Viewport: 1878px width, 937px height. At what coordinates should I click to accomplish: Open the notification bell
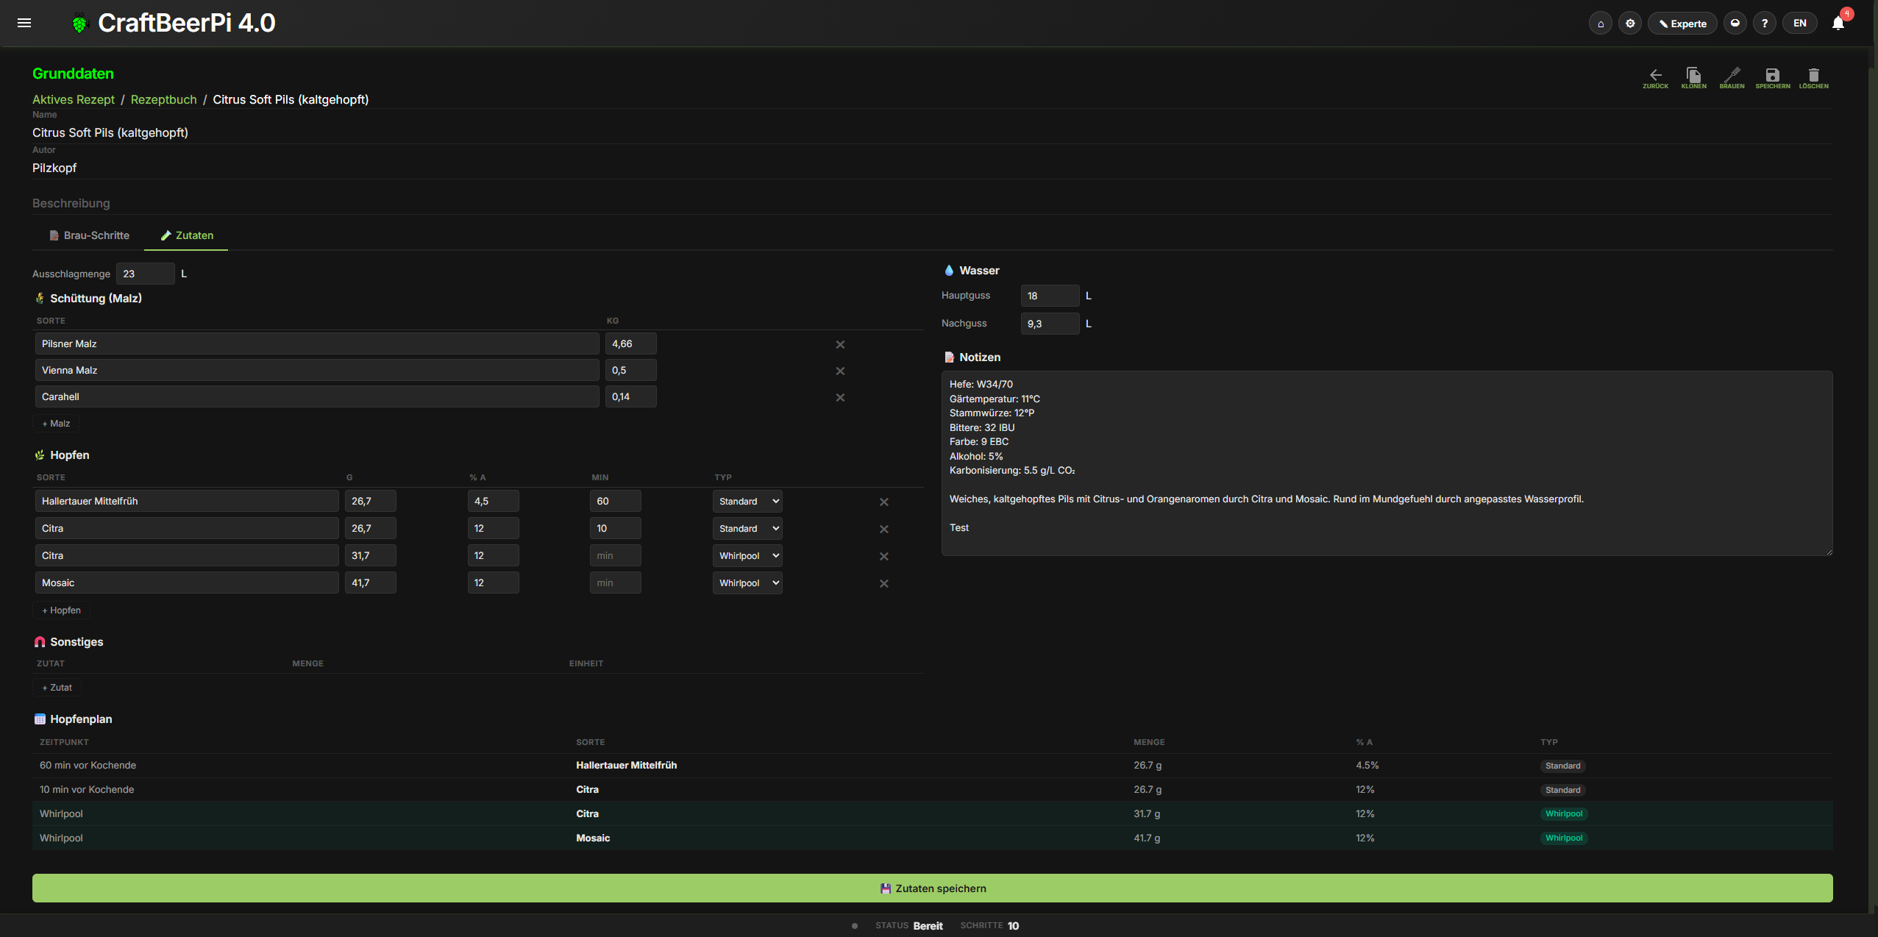coord(1838,24)
